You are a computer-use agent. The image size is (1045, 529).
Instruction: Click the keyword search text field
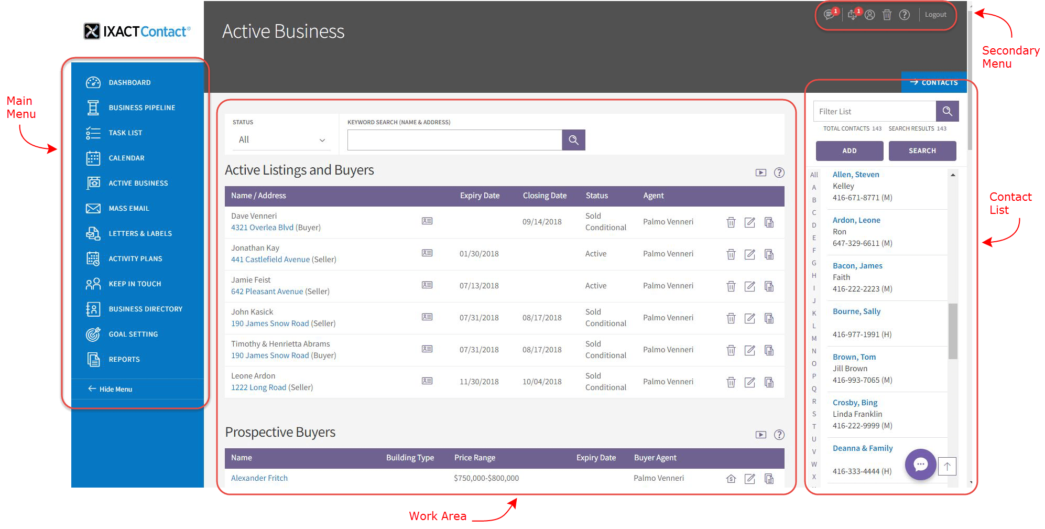(x=455, y=140)
